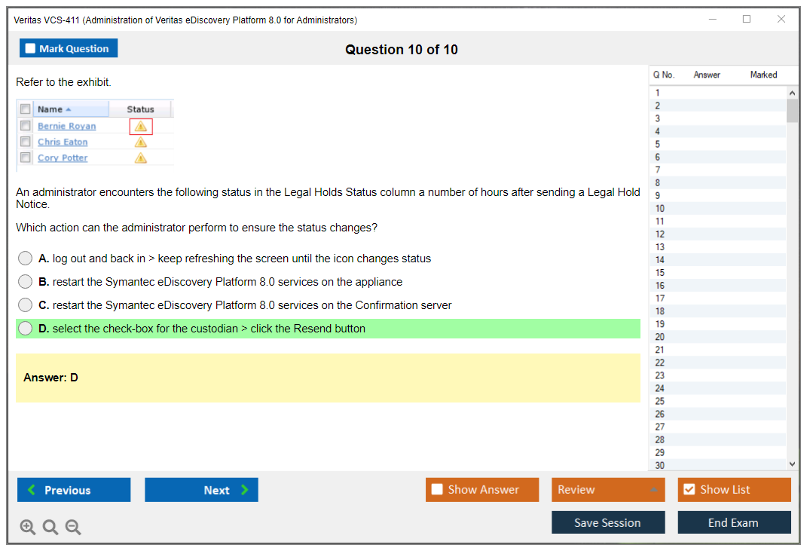
Task: Uncheck the Show List checkbox
Action: 689,490
